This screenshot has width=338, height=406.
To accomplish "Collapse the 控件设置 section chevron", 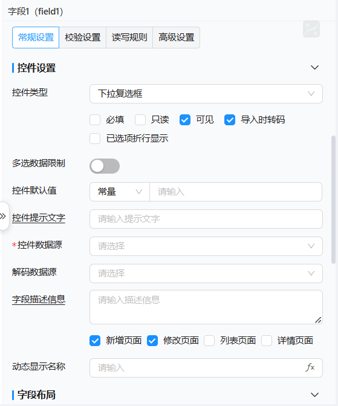I will 314,68.
